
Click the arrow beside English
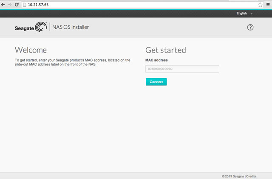(x=251, y=14)
